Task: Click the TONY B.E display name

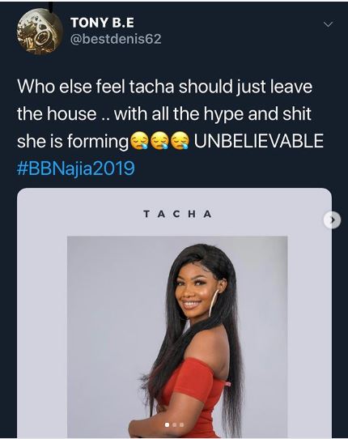Action: click(103, 23)
